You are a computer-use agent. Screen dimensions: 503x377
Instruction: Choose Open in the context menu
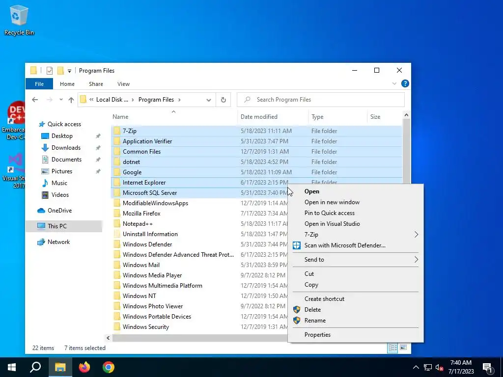(x=356, y=191)
